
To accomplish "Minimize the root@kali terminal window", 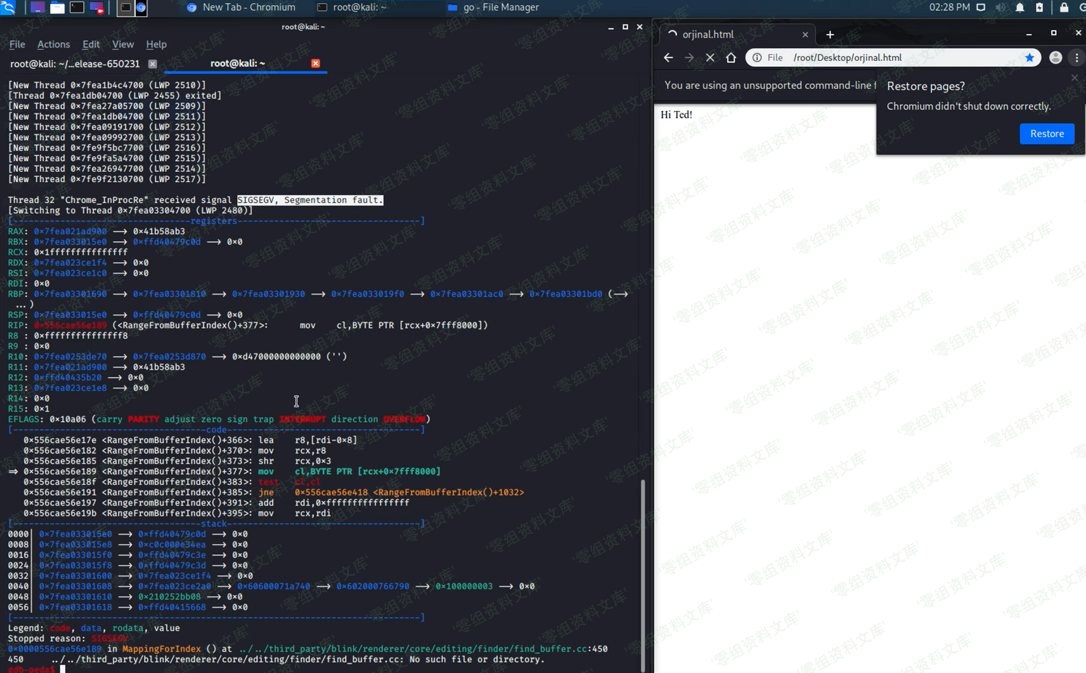I will pyautogui.click(x=611, y=27).
